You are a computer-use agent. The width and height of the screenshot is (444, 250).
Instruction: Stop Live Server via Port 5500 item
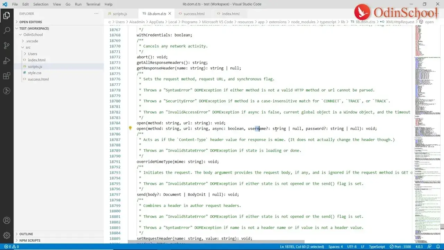click(400, 247)
